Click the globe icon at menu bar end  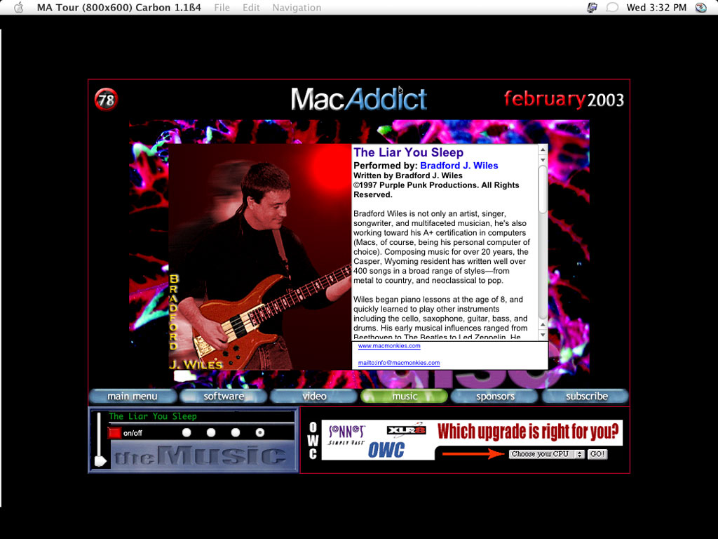pos(700,7)
